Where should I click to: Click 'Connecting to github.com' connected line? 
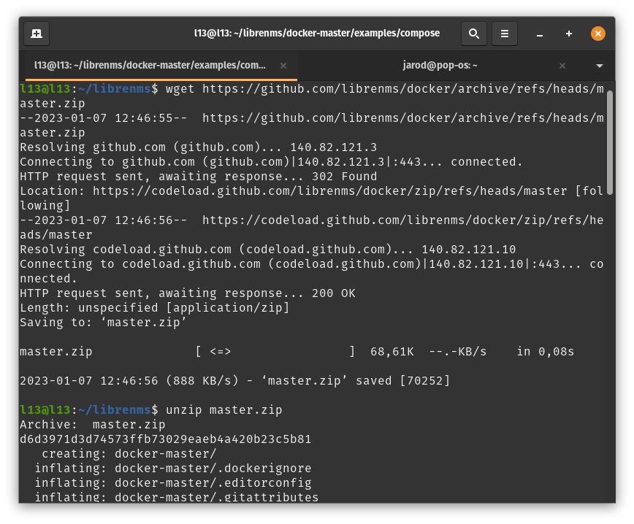coord(271,162)
